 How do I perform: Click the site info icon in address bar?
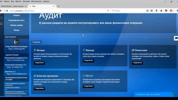click(x=5, y=11)
